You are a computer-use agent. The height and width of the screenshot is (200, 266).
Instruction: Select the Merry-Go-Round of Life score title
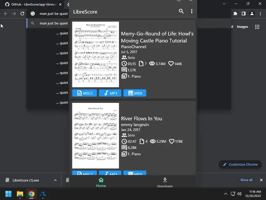157,37
